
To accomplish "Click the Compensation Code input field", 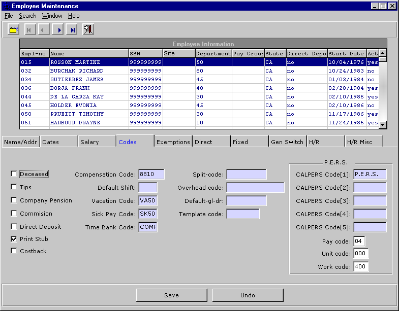I will (x=151, y=175).
